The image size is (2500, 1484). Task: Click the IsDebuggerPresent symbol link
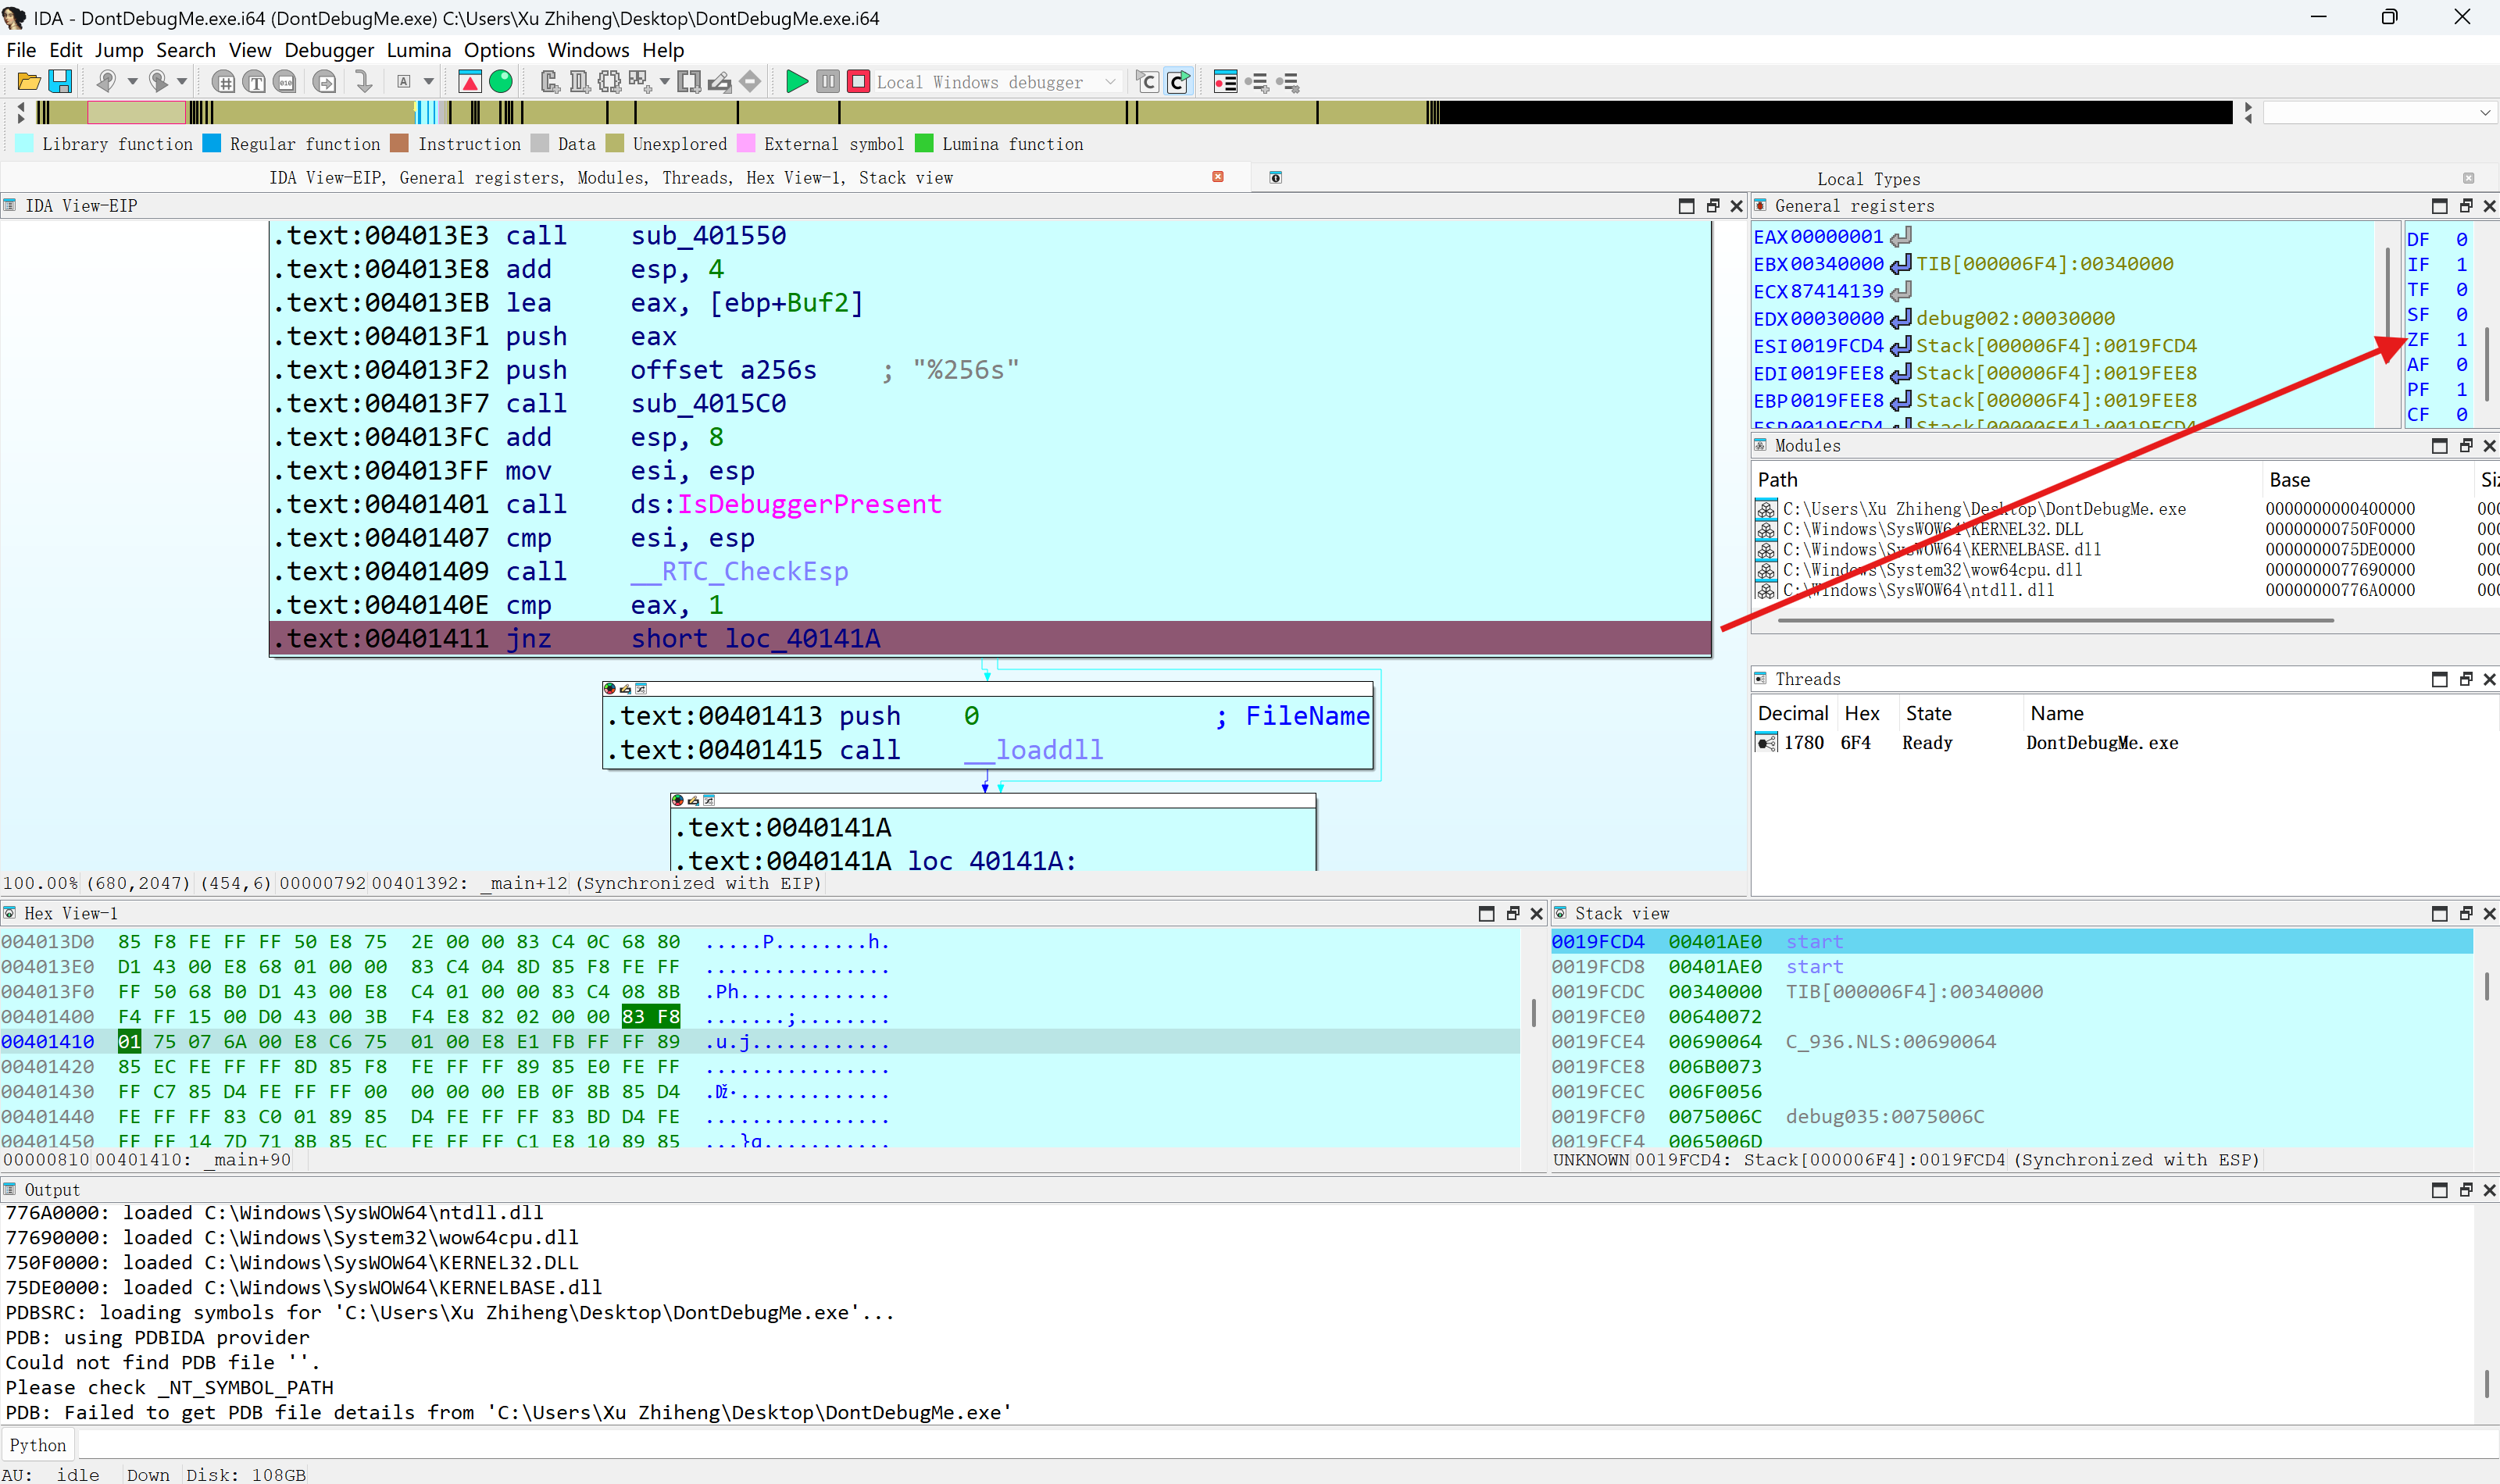809,504
